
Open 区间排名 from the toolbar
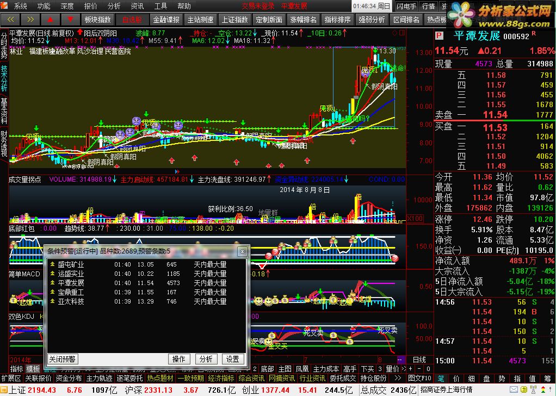406,20
